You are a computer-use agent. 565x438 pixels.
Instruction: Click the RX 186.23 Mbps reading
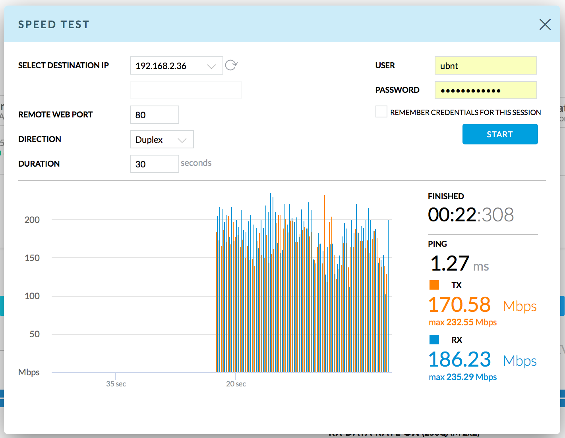[x=459, y=359]
